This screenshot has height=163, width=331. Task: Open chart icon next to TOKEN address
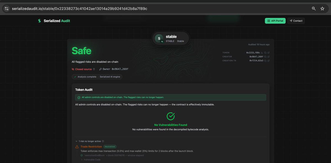(262, 53)
